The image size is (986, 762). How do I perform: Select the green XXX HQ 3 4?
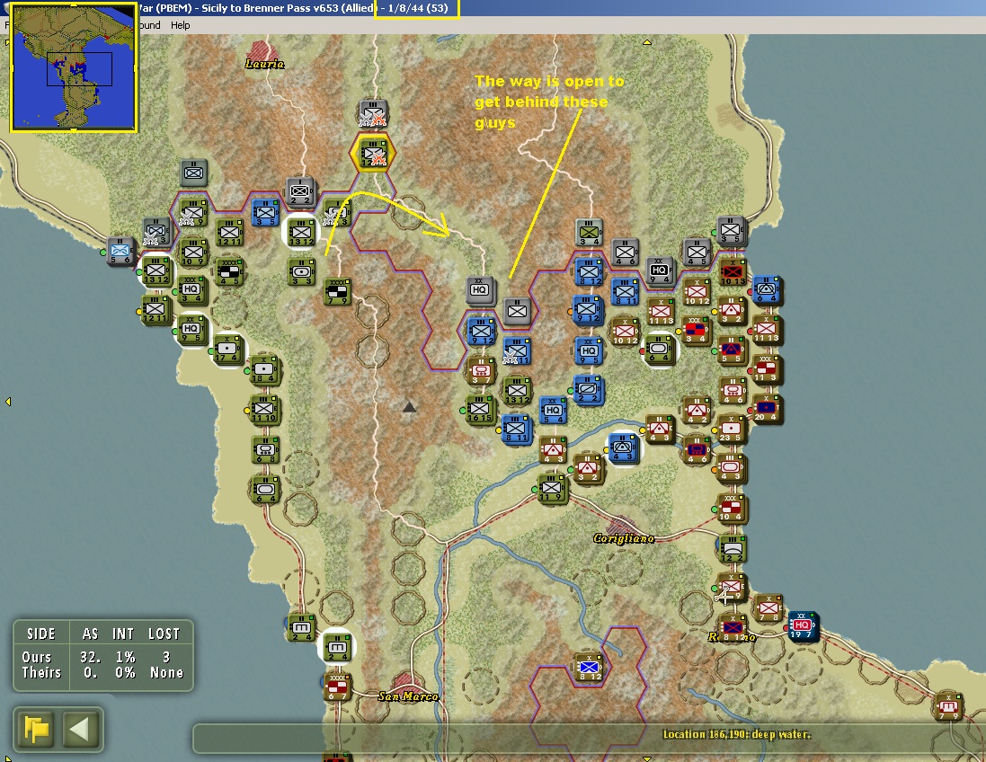[191, 289]
